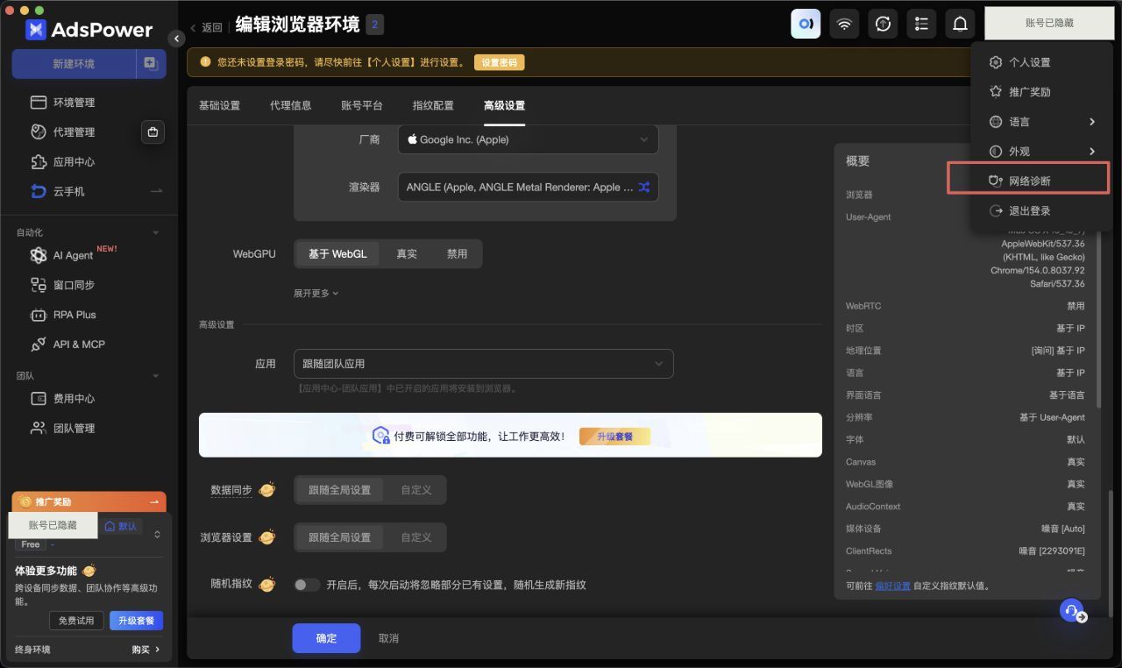Set 数据同步 to 自定义

click(x=416, y=490)
